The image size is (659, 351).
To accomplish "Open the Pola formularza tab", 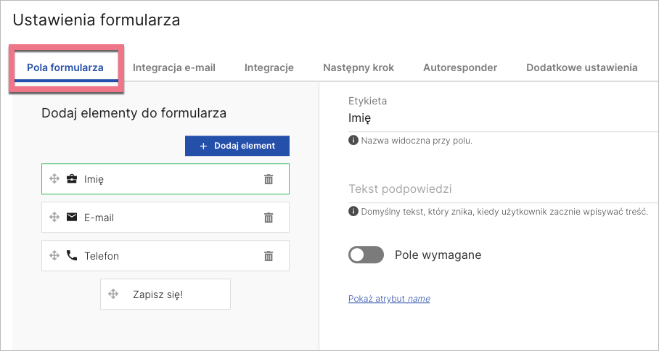I will pyautogui.click(x=65, y=68).
